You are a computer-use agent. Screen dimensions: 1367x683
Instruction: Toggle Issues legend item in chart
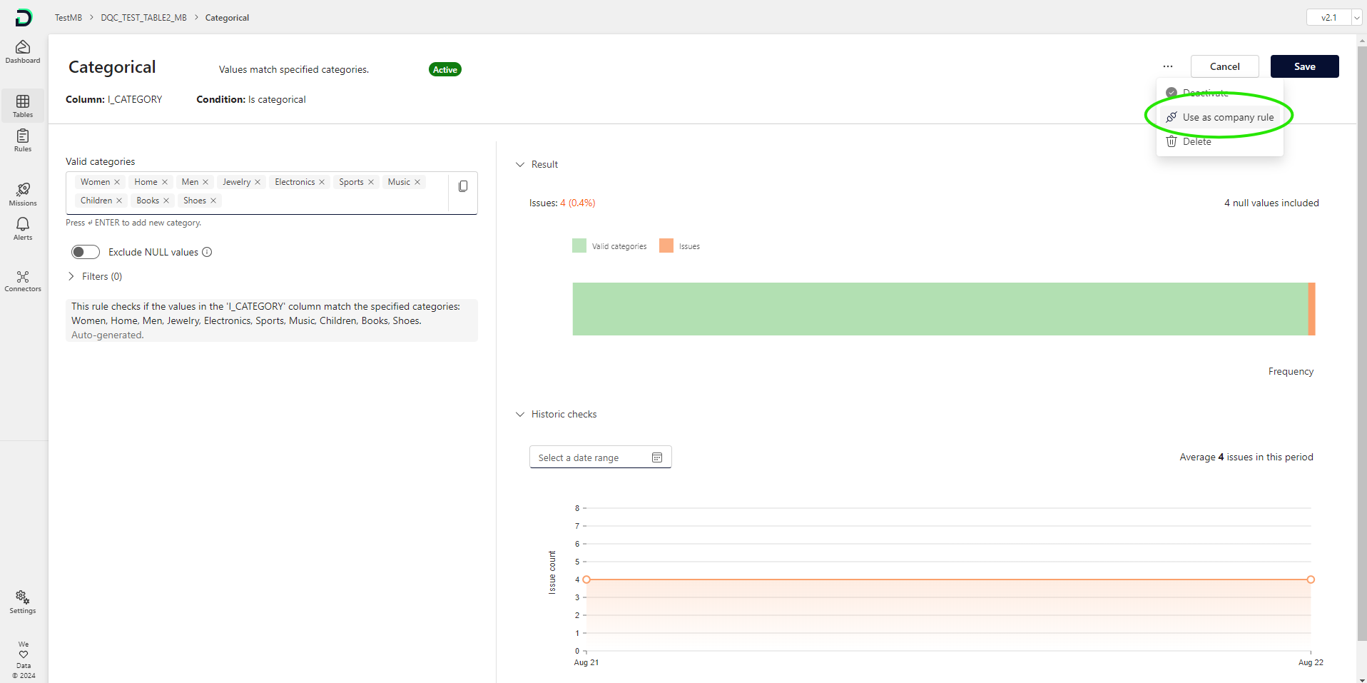tap(680, 246)
